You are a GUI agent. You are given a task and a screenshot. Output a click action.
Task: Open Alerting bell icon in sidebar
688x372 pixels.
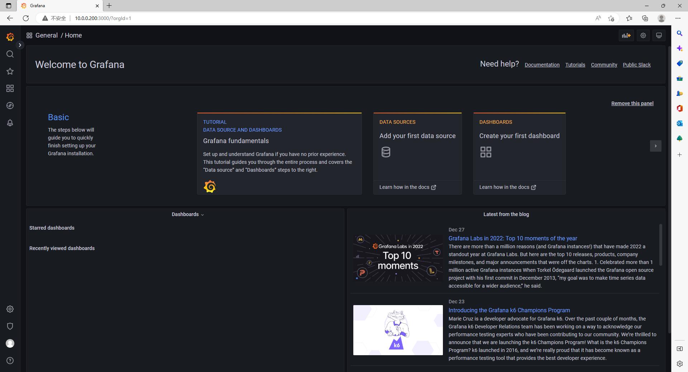10,123
